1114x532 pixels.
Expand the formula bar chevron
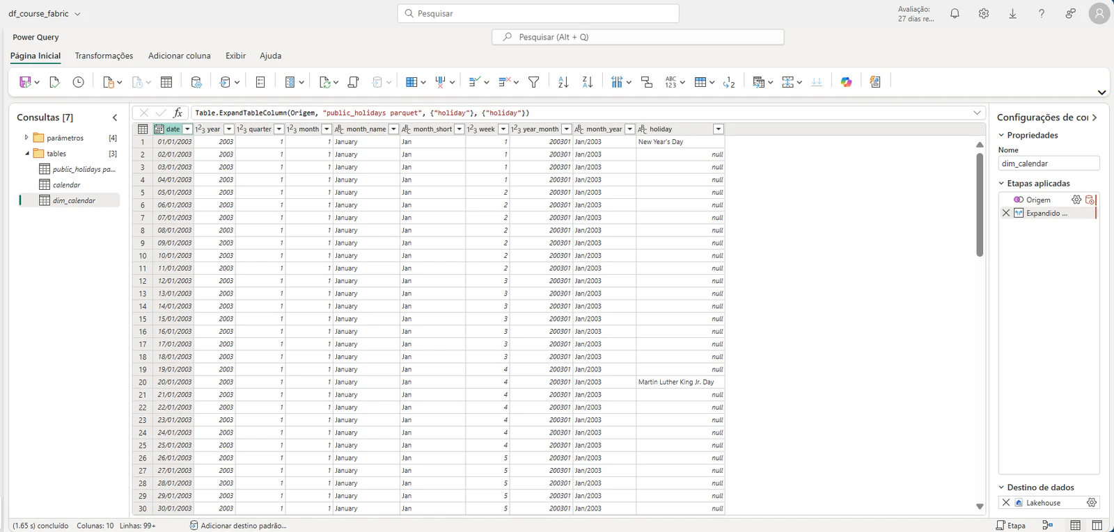point(977,113)
